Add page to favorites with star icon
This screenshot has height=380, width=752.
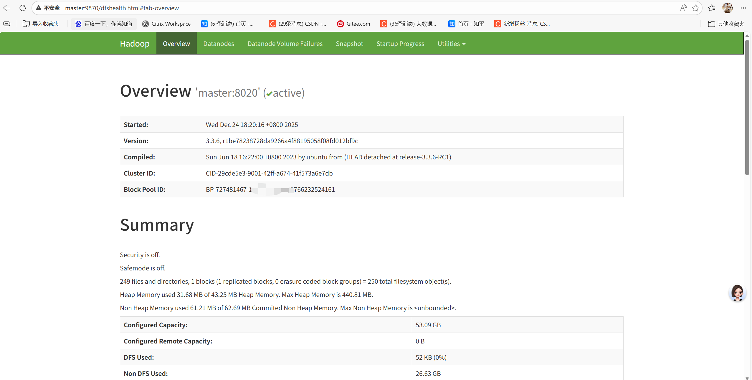[696, 8]
